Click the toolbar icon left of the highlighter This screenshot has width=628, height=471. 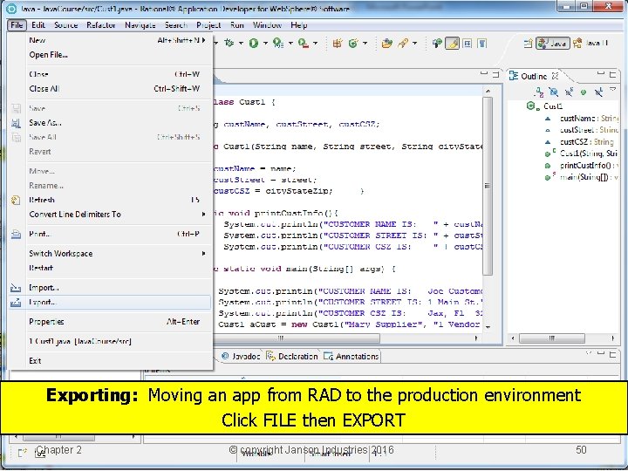pos(437,44)
